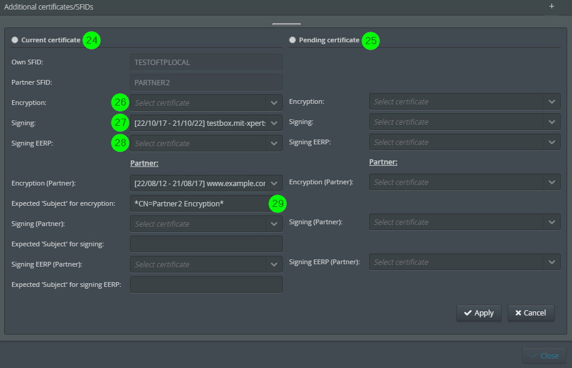The height and width of the screenshot is (368, 572).
Task: Open pending Signing certificate dropdown
Action: pos(465,122)
